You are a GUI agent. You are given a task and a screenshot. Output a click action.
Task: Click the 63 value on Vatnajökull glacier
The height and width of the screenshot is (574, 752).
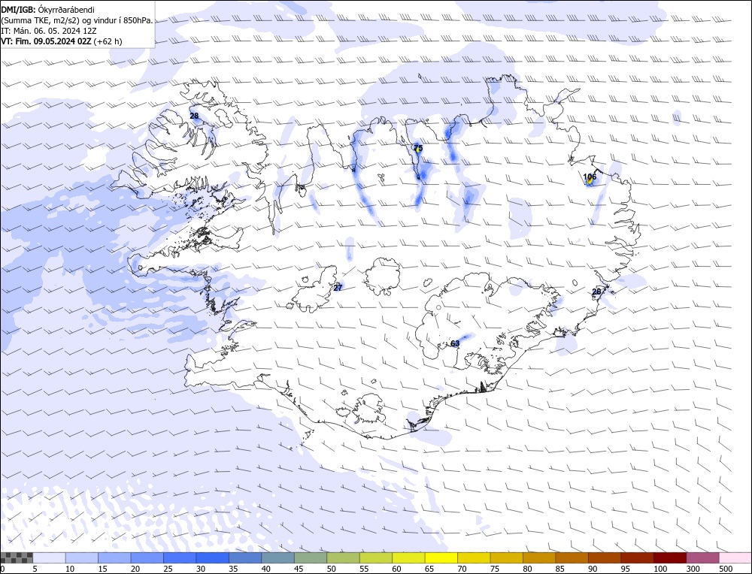[x=455, y=343]
